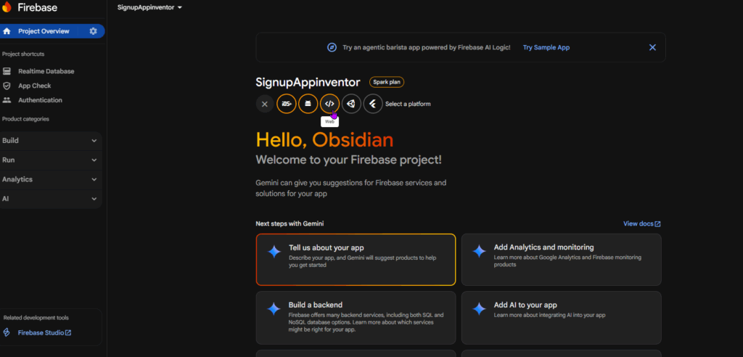
Task: Expand the Run category
Action: 51,160
